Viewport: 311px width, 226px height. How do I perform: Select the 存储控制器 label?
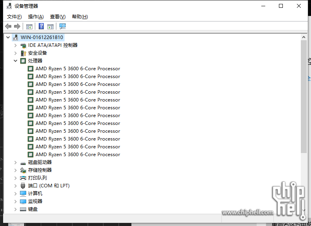point(40,170)
